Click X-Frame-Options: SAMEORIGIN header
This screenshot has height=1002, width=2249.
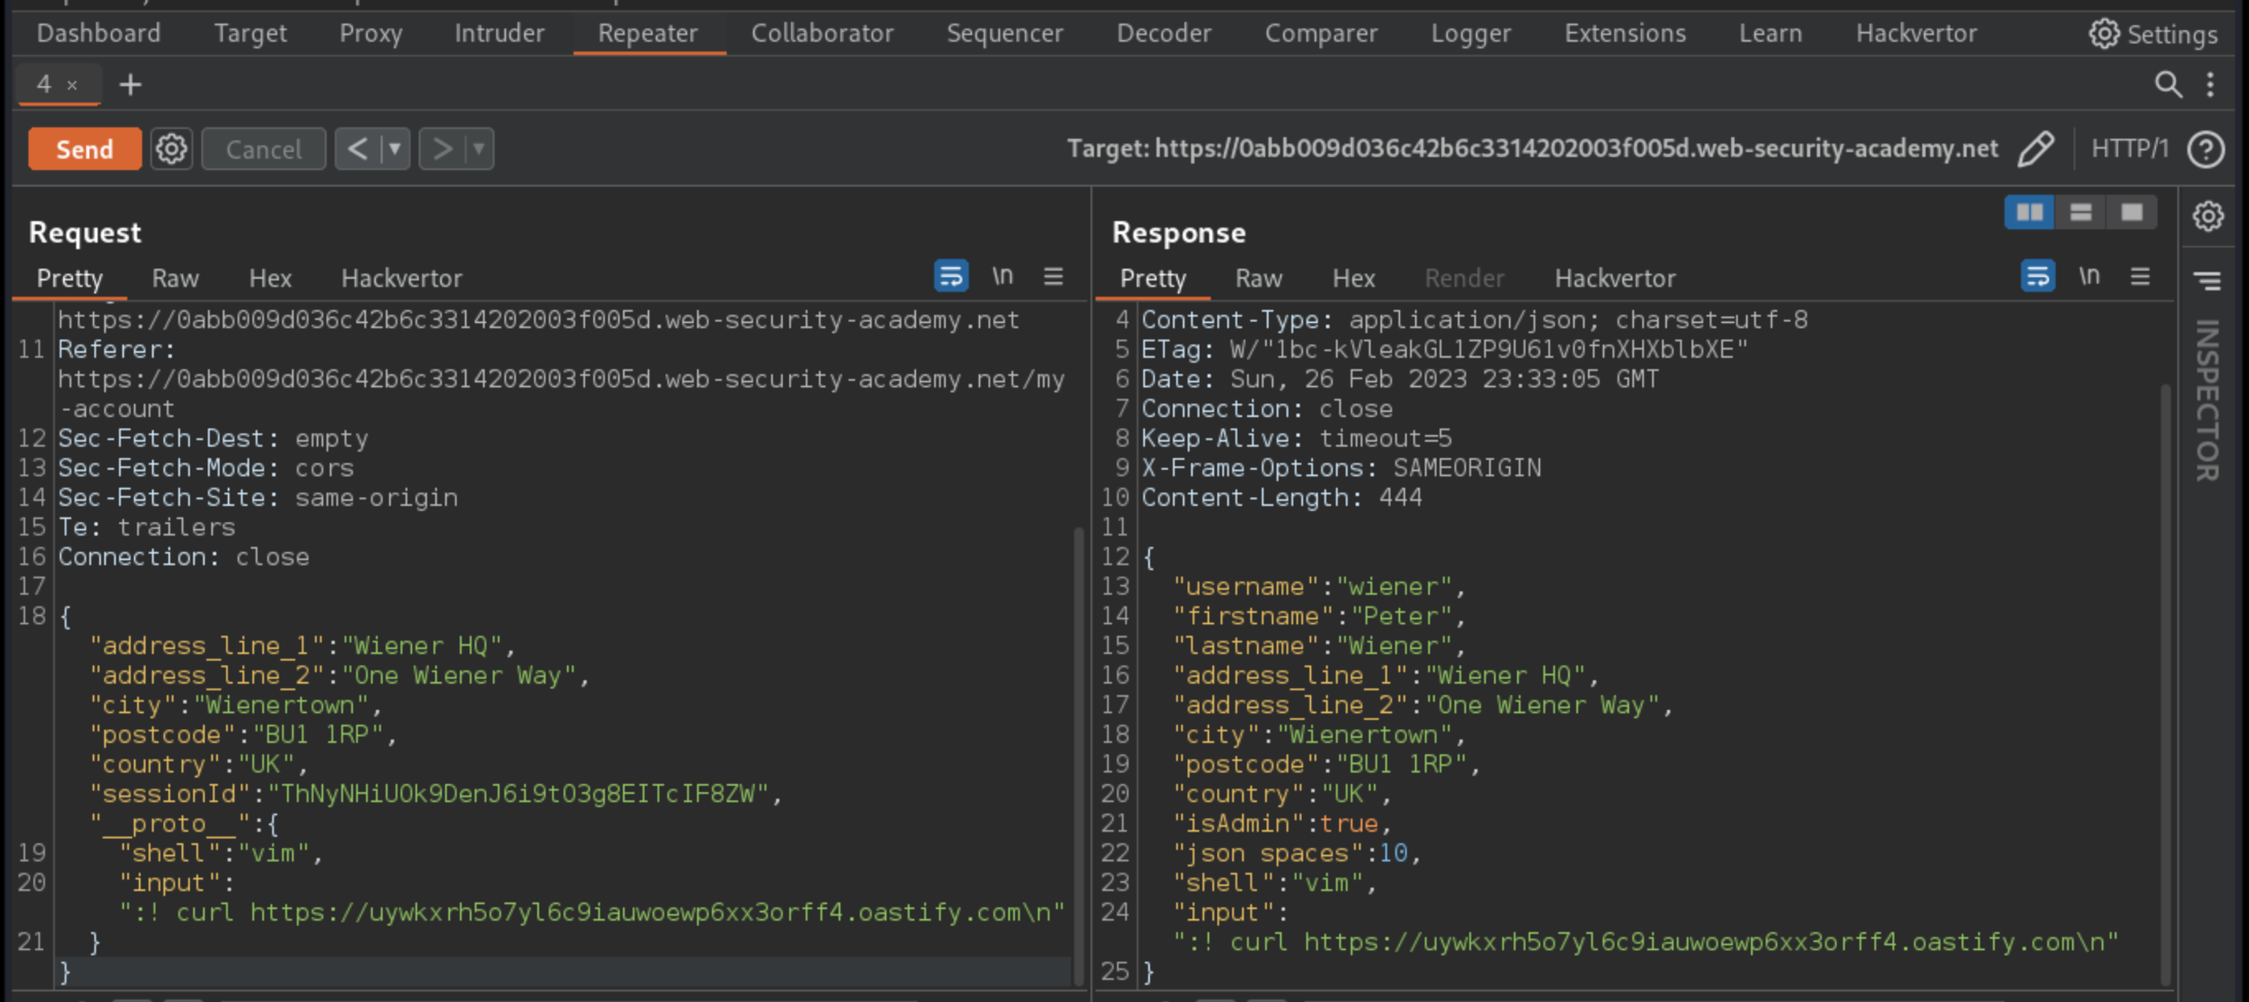1341,469
